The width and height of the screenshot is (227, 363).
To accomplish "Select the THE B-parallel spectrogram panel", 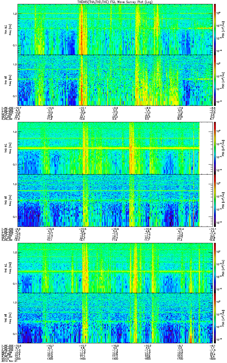I will [x=115, y=318].
